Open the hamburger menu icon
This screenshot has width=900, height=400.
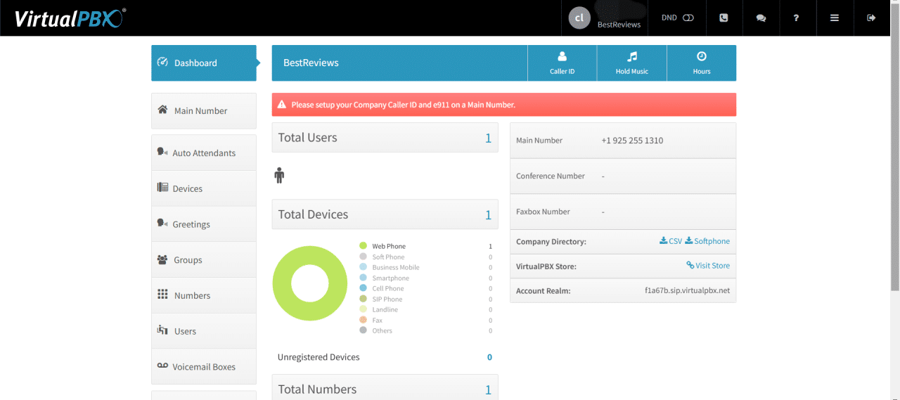click(834, 18)
